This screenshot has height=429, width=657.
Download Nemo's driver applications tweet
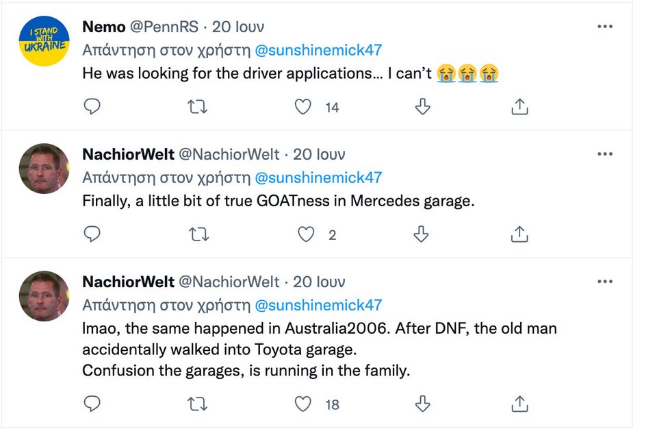[x=423, y=106]
